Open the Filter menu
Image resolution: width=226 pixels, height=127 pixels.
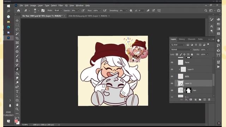point(60,6)
